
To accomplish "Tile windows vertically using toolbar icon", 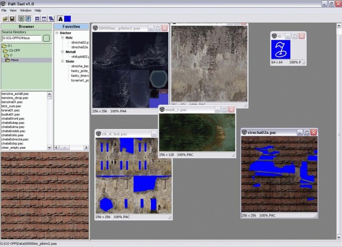I will pyautogui.click(x=44, y=18).
